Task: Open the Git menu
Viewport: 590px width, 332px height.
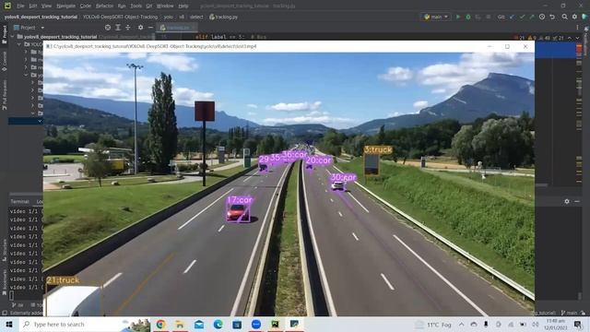Action: (149, 6)
